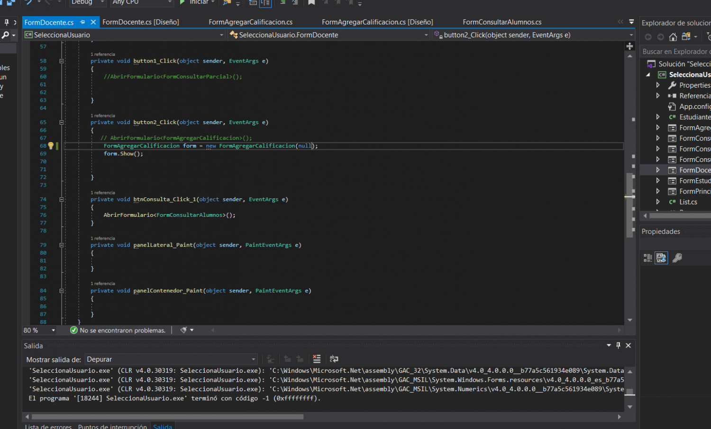The width and height of the screenshot is (711, 429).
Task: Collapse the panelContenedor_Paint method outline
Action: 62,291
